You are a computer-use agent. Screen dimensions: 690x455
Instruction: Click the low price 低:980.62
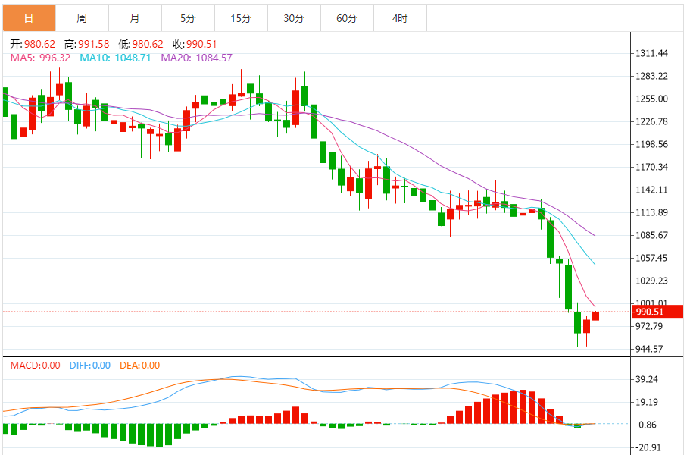[x=141, y=44]
